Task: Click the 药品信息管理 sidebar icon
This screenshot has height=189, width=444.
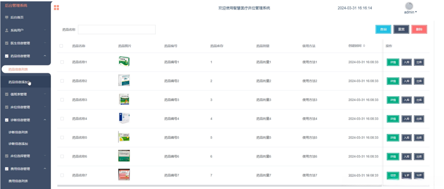Action: point(7,56)
